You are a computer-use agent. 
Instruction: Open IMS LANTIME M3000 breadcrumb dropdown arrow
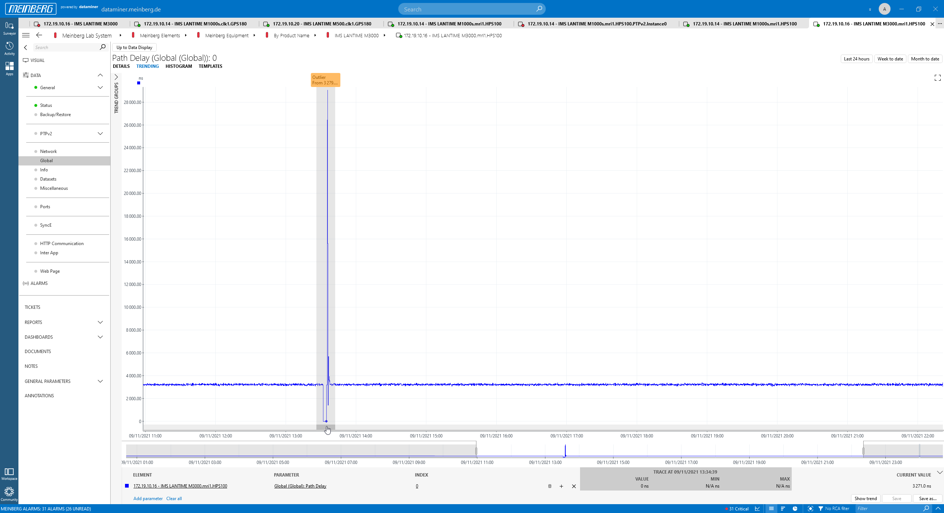point(385,35)
